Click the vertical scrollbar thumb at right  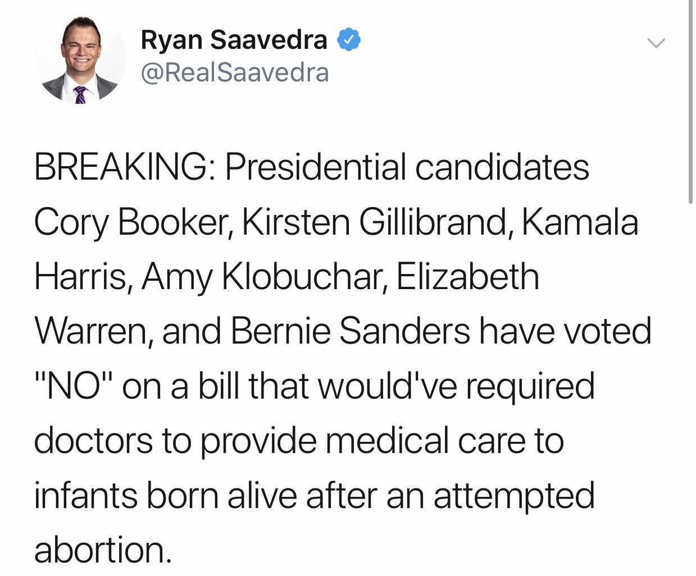[x=690, y=101]
